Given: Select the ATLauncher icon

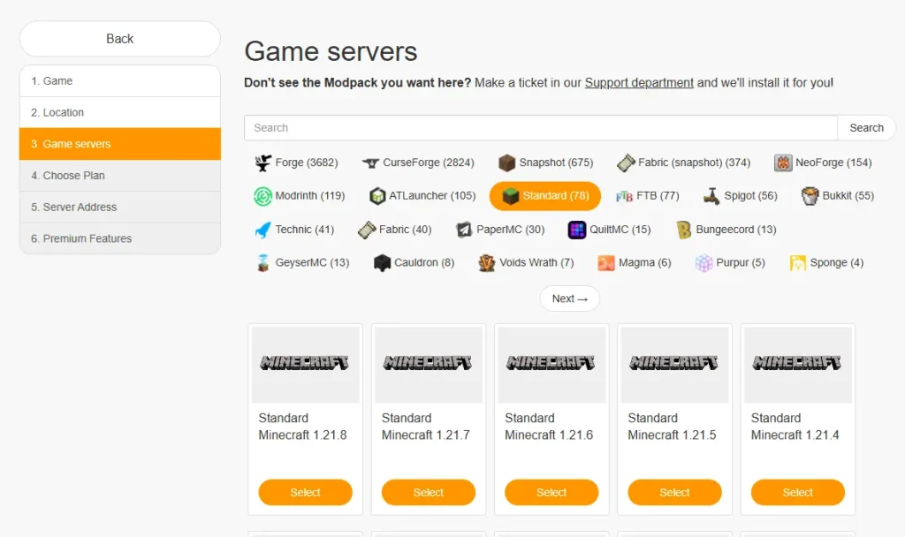Looking at the screenshot, I should coord(377,196).
